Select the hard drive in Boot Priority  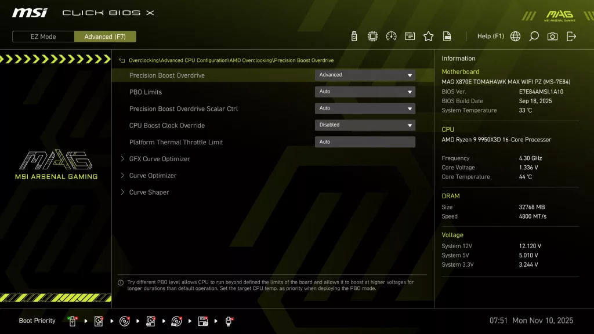pos(97,321)
